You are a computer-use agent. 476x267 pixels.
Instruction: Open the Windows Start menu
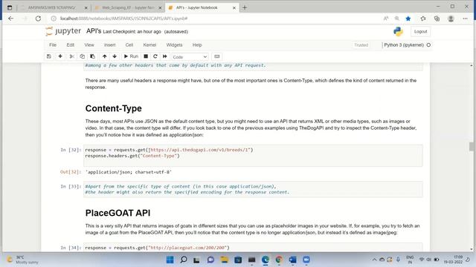[170, 260]
